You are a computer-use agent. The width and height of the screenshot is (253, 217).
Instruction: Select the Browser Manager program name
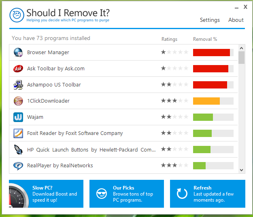coord(48,53)
